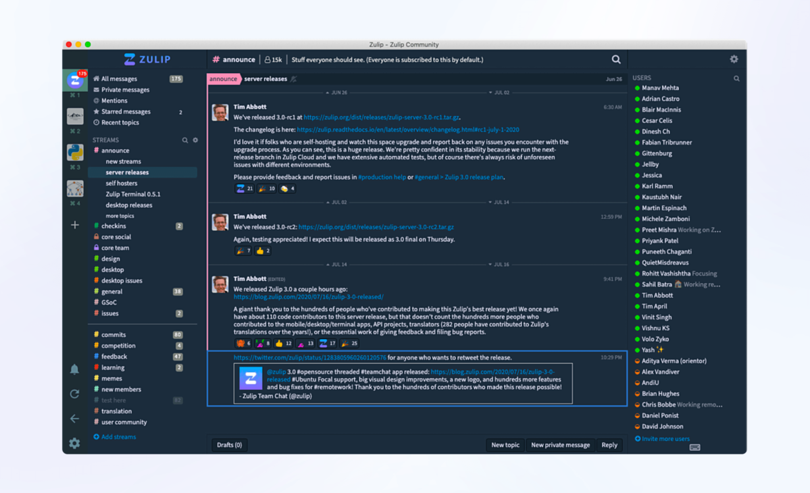Click the Zulip logo
This screenshot has width=810, height=493.
147,59
